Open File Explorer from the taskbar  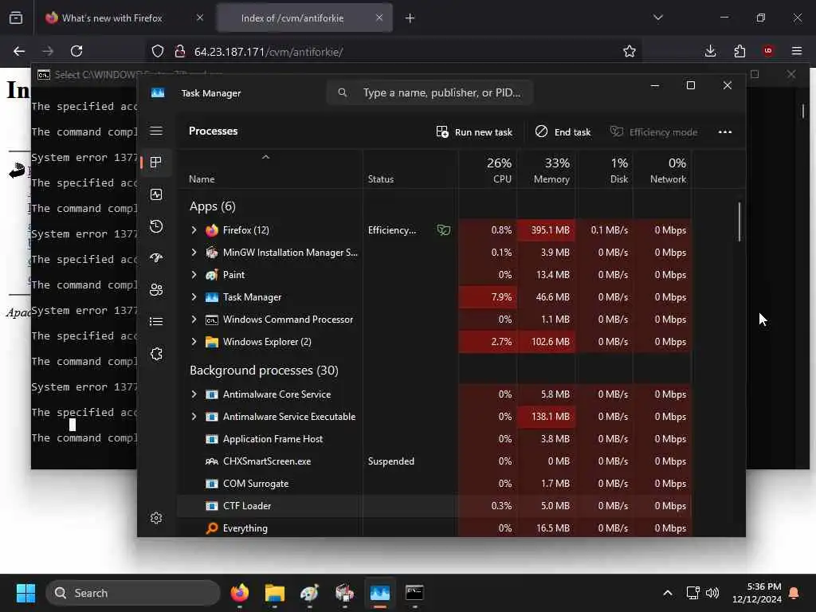(274, 593)
